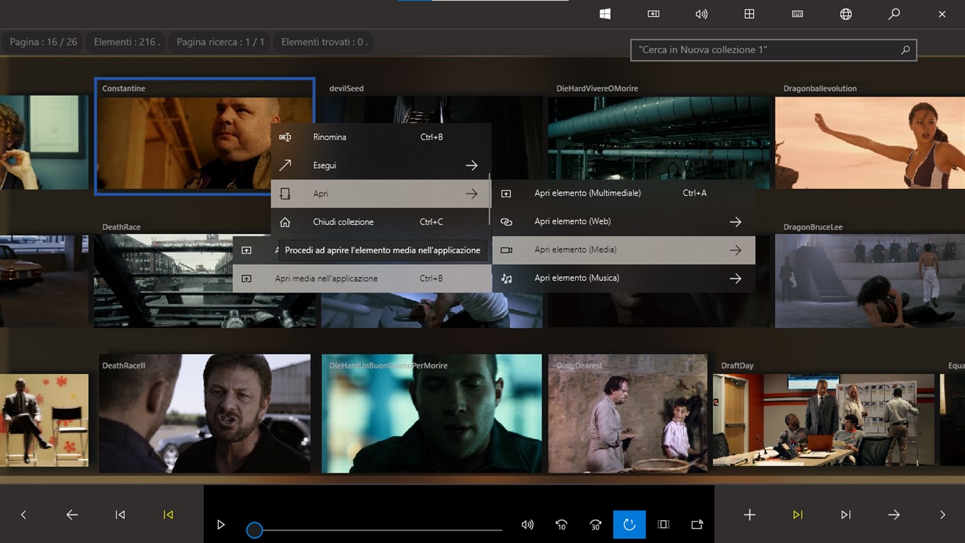
Task: Toggle the highlighted repeat button
Action: (629, 525)
